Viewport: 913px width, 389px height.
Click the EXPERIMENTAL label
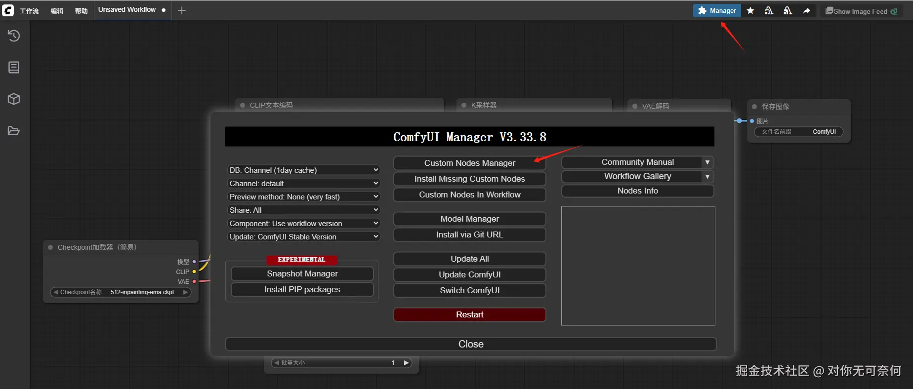[x=301, y=259]
